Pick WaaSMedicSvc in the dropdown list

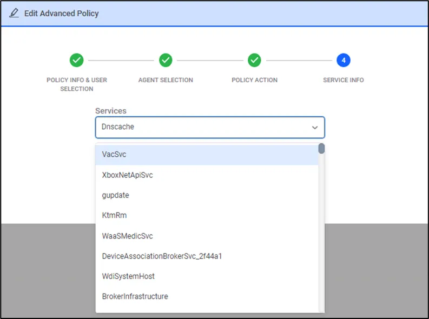click(207, 236)
